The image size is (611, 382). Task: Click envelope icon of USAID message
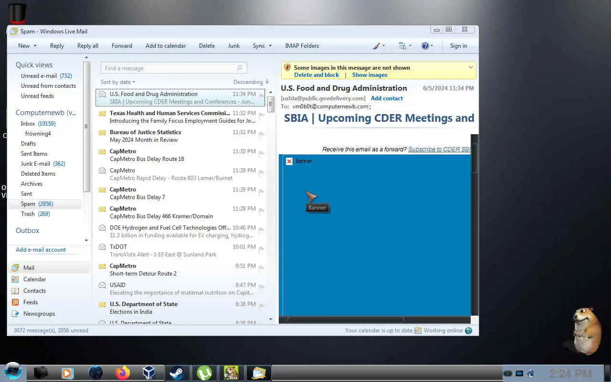tap(102, 285)
